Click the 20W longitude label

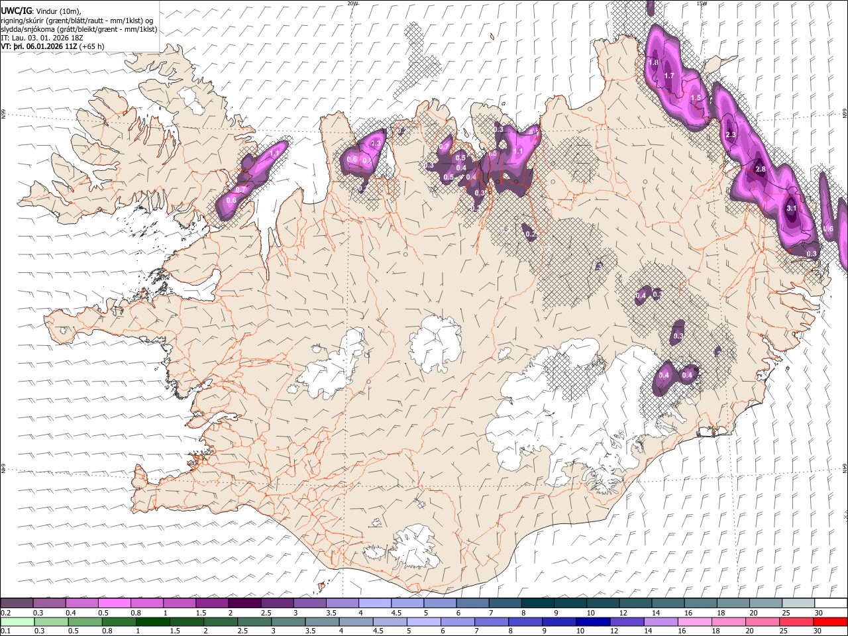(x=352, y=3)
